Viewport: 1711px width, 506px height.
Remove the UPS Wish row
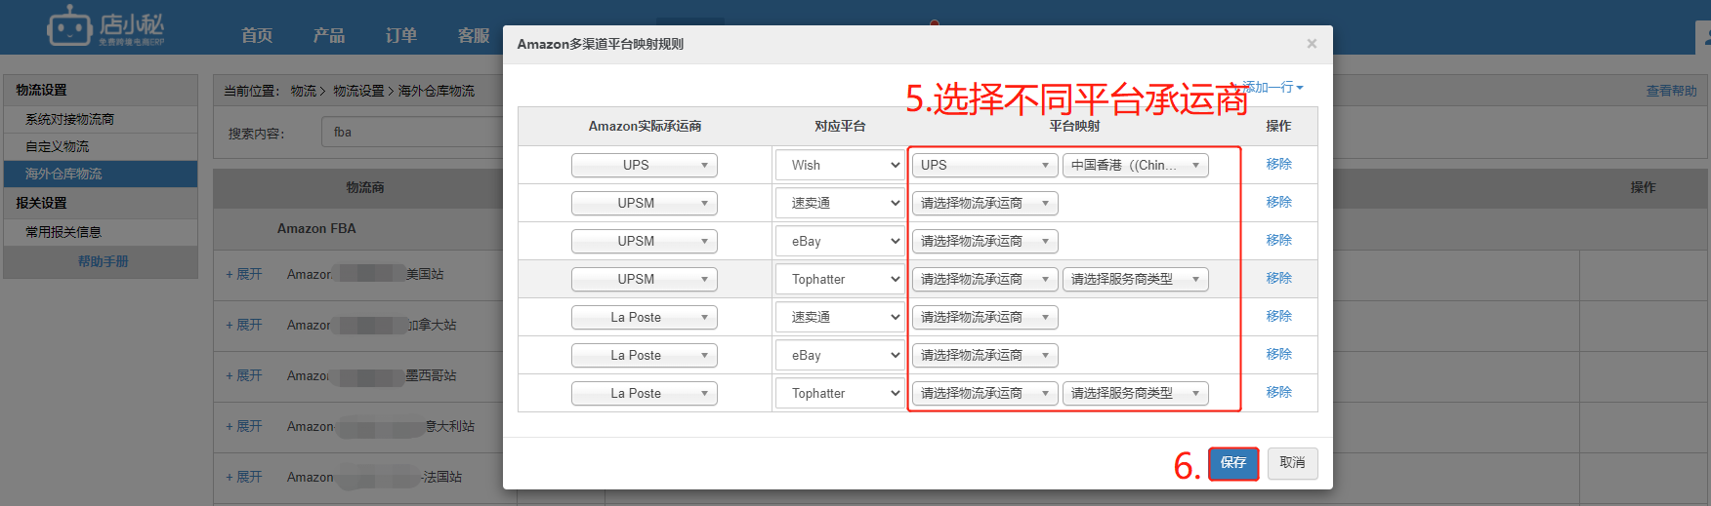coord(1278,164)
